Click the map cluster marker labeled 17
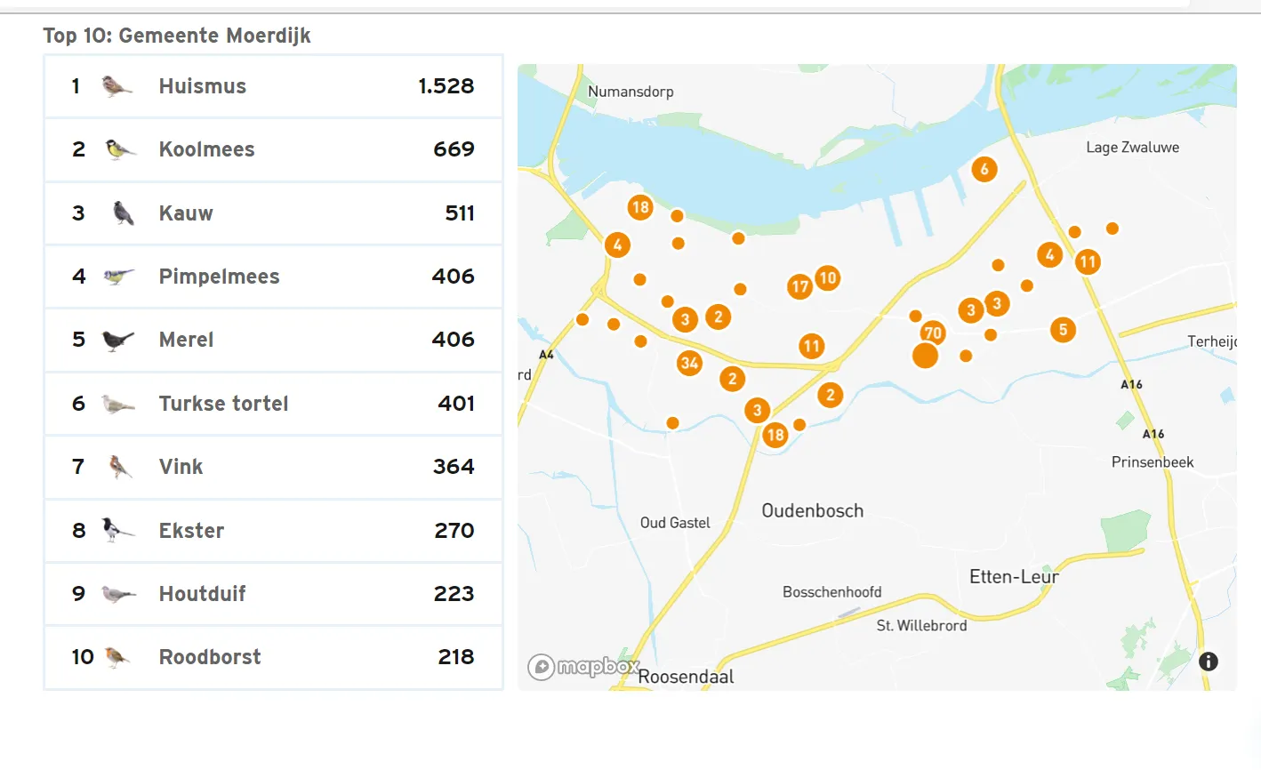 pos(799,286)
